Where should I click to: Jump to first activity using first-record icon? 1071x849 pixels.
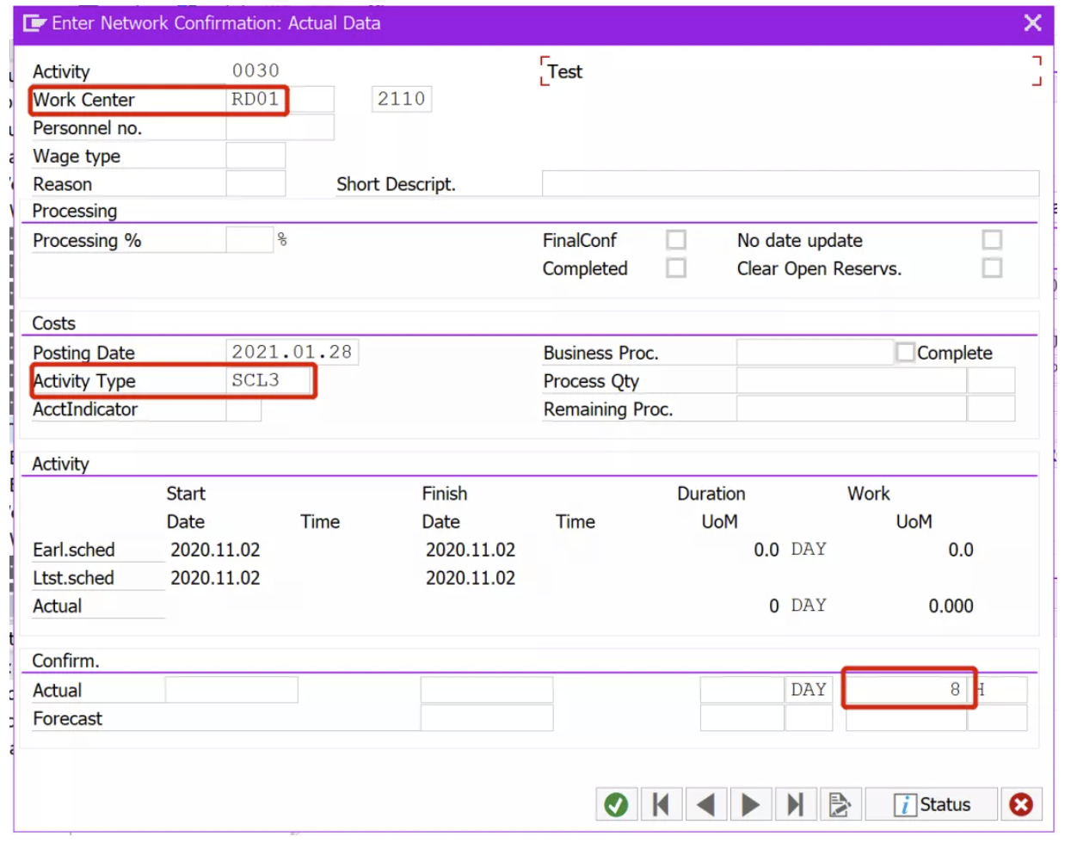point(661,804)
